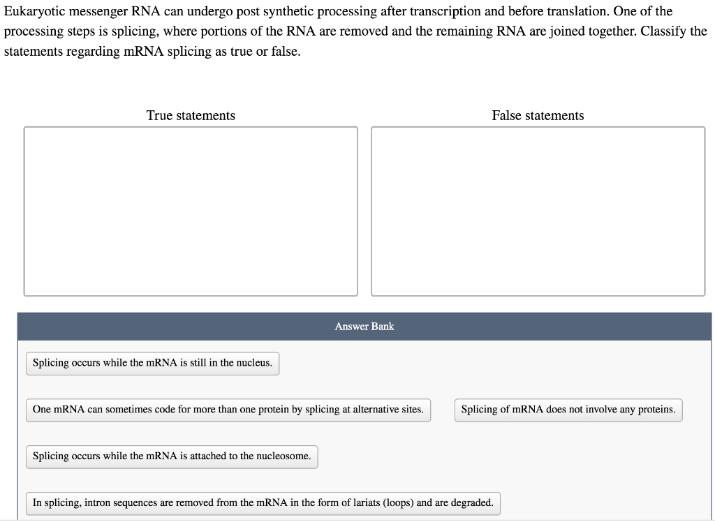Select the lariats and degradation statement

coord(261,502)
